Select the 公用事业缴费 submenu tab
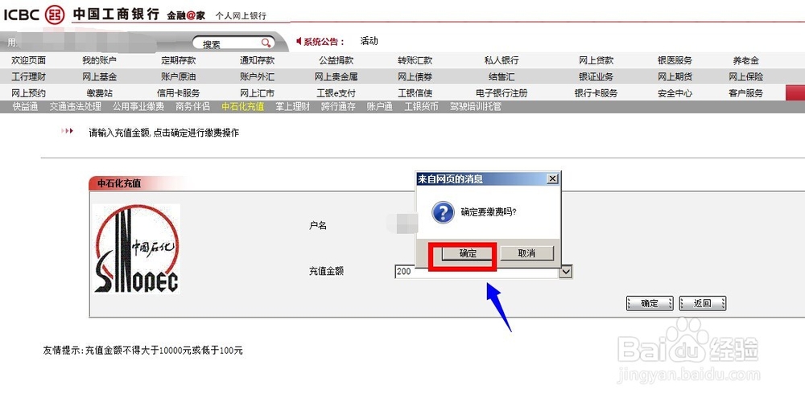This screenshot has height=402, width=805. (x=138, y=107)
